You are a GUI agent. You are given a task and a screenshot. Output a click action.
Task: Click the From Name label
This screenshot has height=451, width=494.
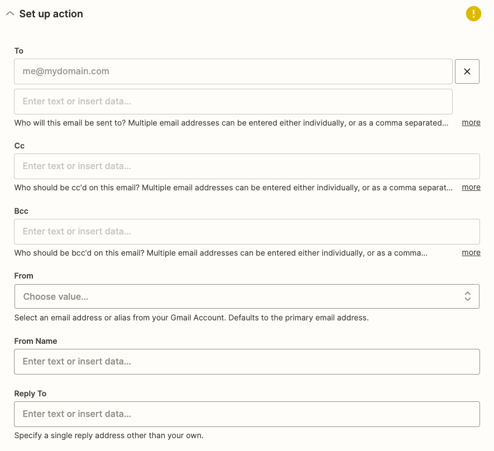click(36, 341)
